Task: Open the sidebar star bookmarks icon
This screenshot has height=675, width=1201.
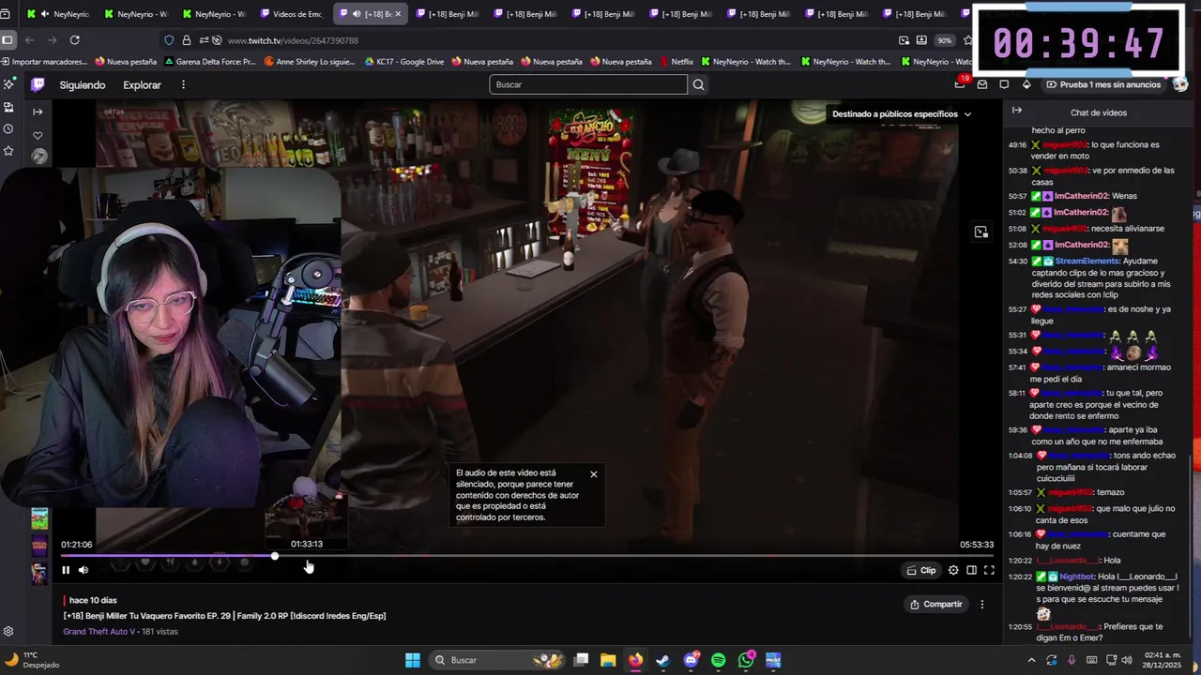Action: (x=8, y=151)
